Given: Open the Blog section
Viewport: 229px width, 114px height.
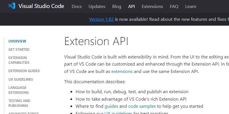Looking at the screenshot, I should coord(117,7).
